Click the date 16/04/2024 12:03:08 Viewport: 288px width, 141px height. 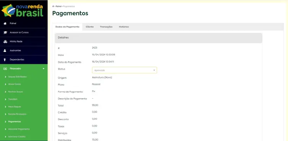click(104, 55)
